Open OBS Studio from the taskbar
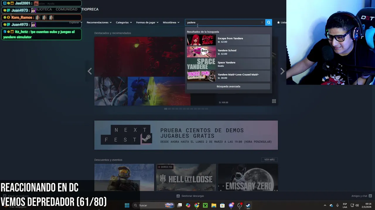Viewport: 375px width, 210px height. (239, 205)
